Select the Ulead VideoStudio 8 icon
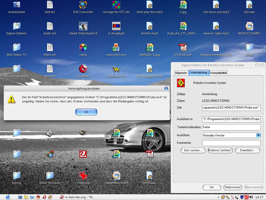Image resolution: width=266 pixels, height=200 pixels. (x=83, y=27)
